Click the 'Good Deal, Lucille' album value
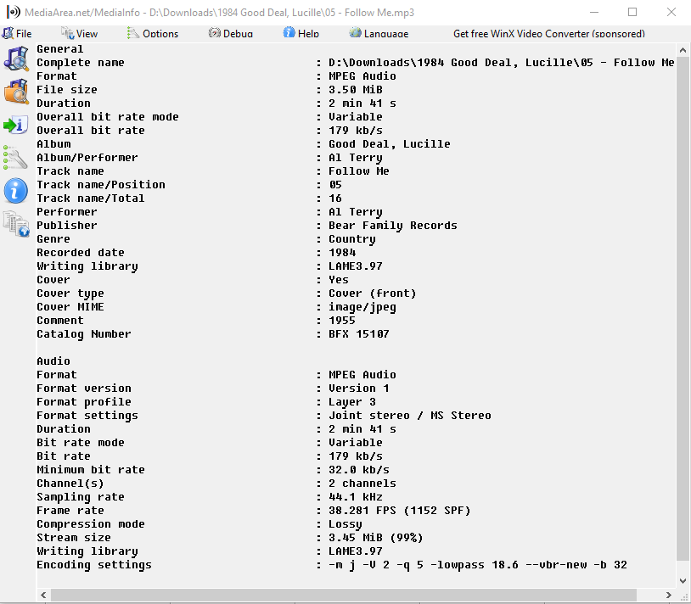 pos(389,144)
